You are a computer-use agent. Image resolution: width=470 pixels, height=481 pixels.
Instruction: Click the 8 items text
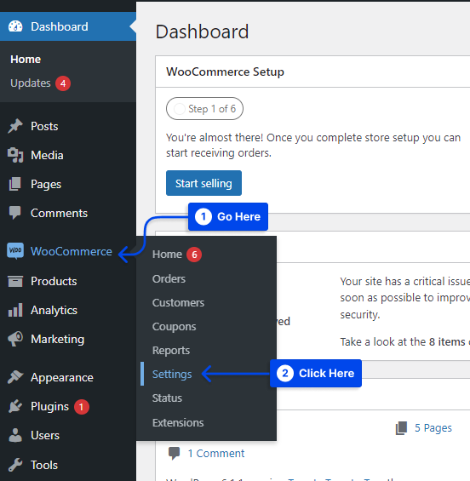click(447, 341)
